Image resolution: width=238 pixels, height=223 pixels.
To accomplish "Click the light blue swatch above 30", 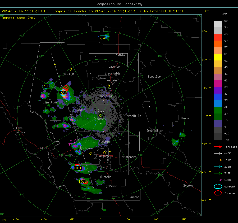I will (x=218, y=103).
